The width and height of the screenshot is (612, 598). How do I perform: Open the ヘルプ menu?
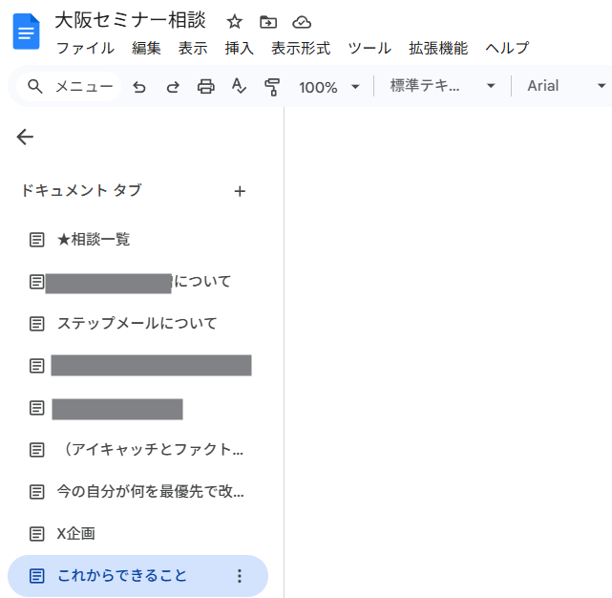click(x=507, y=49)
